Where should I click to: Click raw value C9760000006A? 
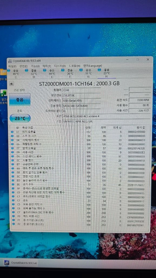[x=136, y=217]
